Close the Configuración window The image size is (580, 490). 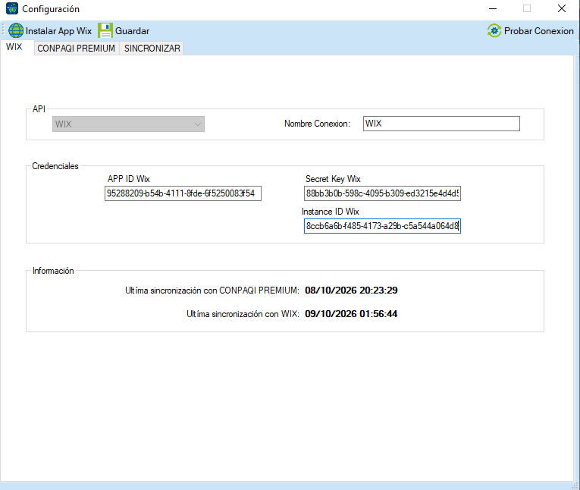pyautogui.click(x=562, y=8)
